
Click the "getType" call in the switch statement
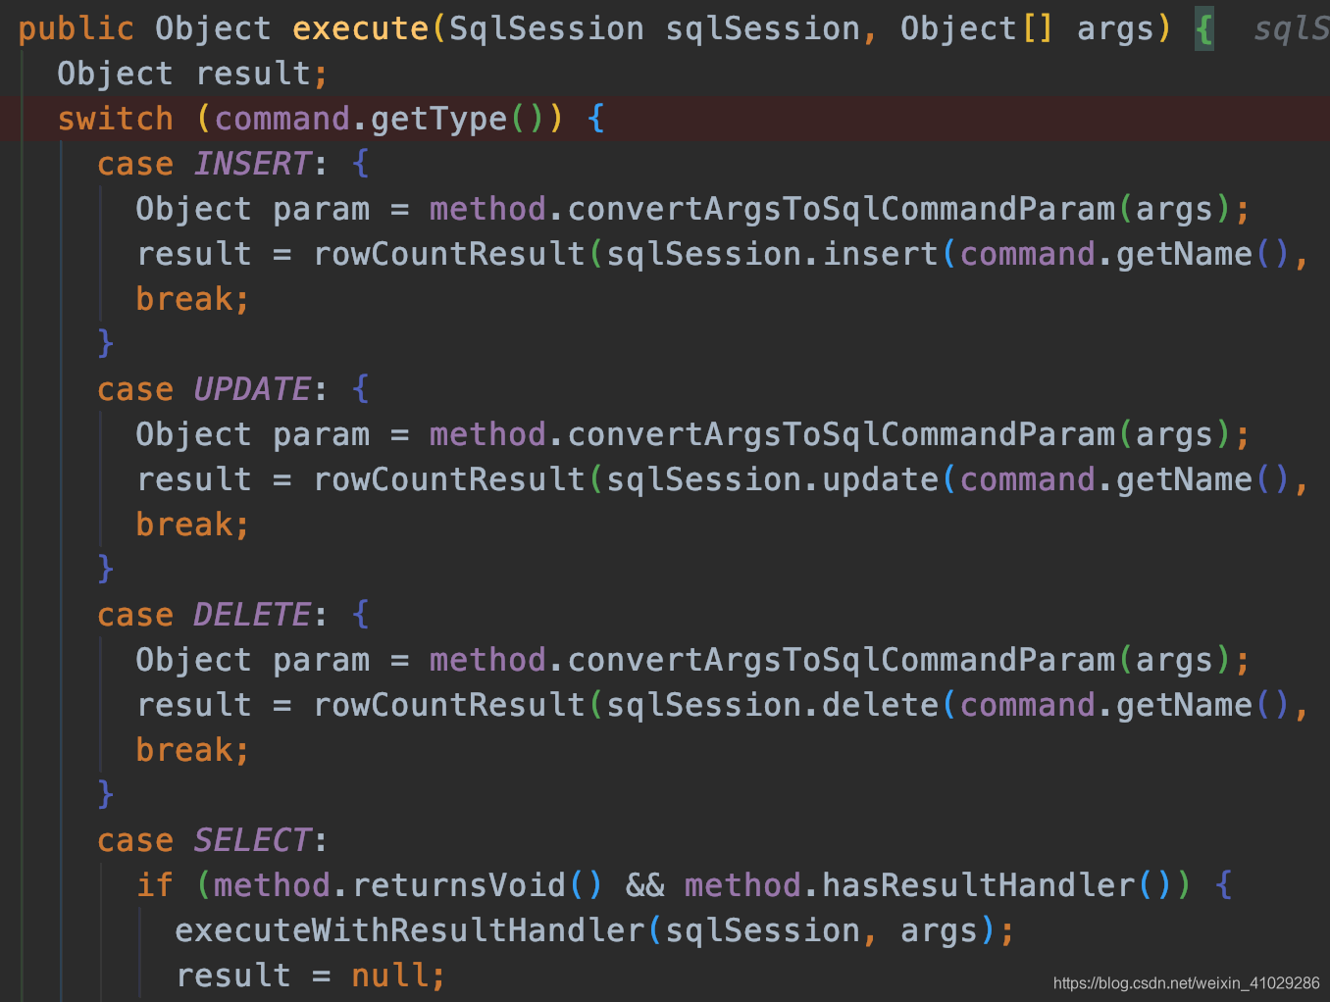439,120
